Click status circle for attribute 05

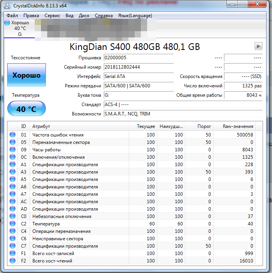[12, 142]
